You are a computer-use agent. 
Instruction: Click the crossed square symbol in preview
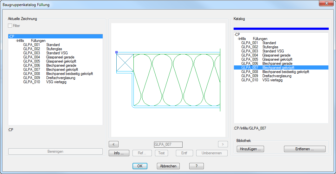click(125, 63)
